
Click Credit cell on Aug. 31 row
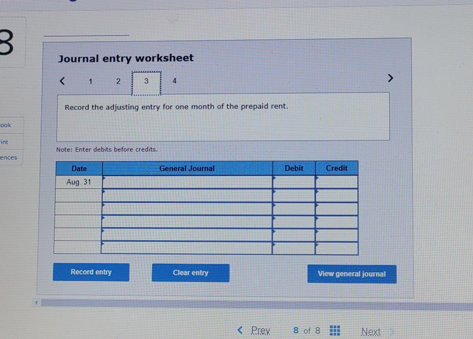336,182
